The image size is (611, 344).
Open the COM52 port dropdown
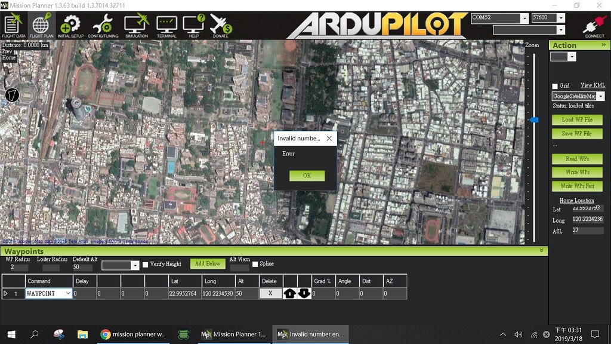[x=525, y=17]
